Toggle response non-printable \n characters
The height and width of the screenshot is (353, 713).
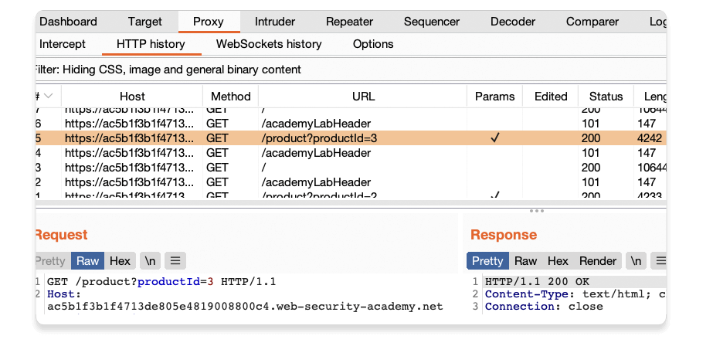pos(637,261)
